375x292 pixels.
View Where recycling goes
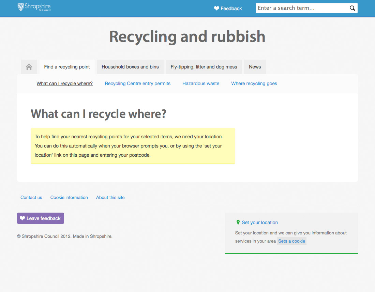(x=254, y=83)
